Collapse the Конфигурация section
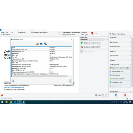 pyautogui.click(x=120, y=65)
